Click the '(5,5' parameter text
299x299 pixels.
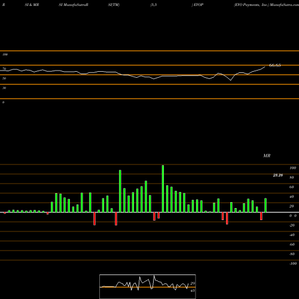coord(154,5)
